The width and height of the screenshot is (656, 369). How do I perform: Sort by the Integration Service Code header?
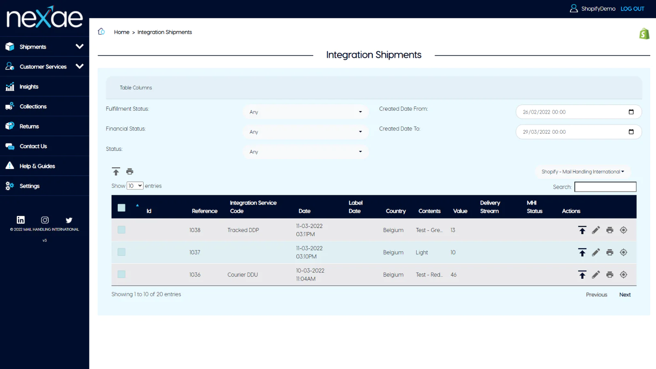click(x=253, y=207)
